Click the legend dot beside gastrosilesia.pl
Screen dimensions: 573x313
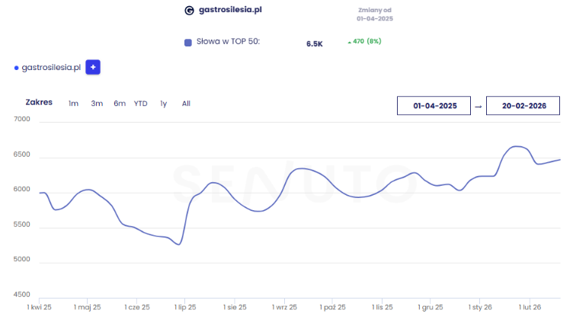[x=16, y=68]
